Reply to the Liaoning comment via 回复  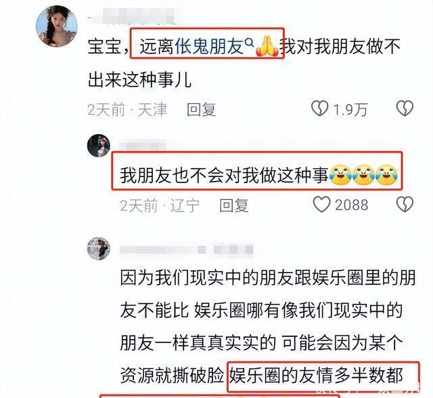[234, 205]
